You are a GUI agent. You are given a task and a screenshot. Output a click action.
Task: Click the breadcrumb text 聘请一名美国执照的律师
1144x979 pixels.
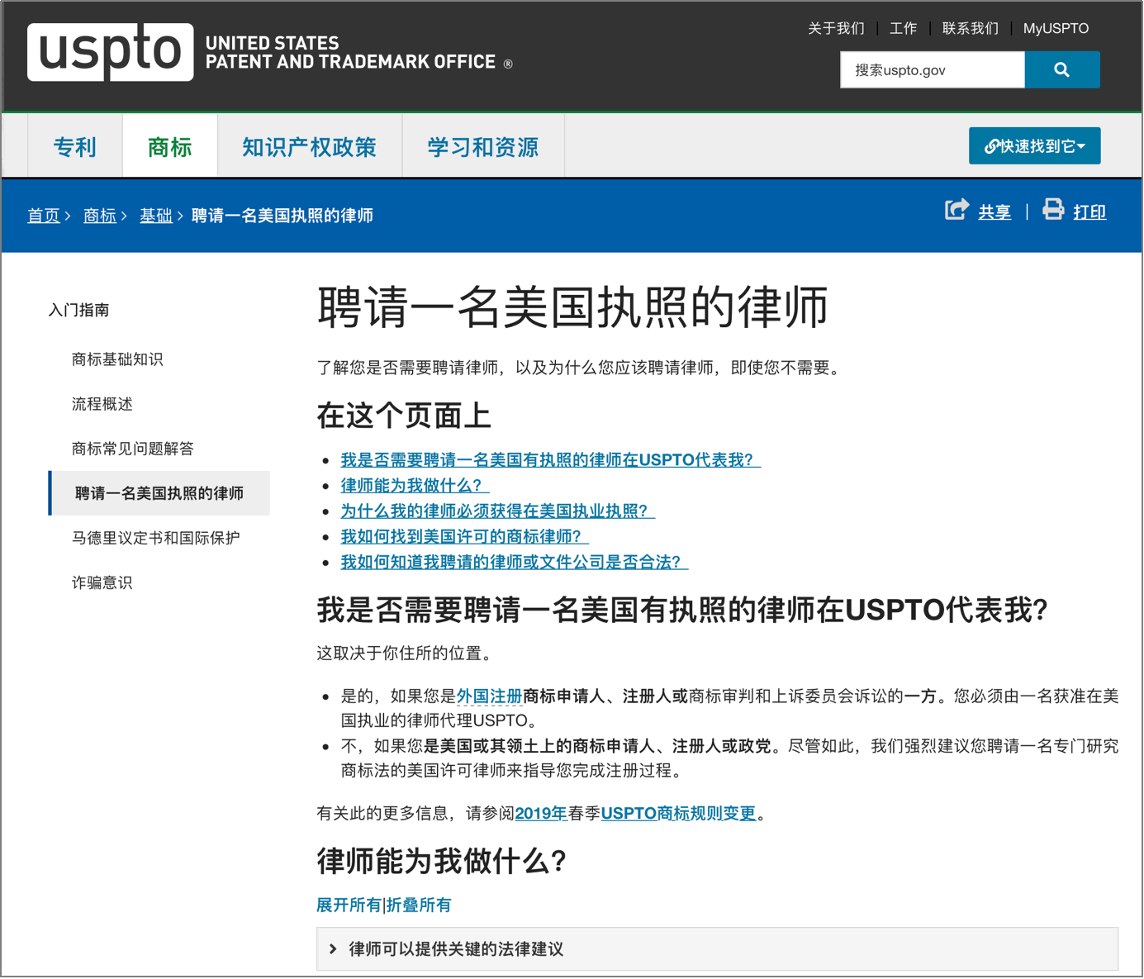tap(282, 216)
